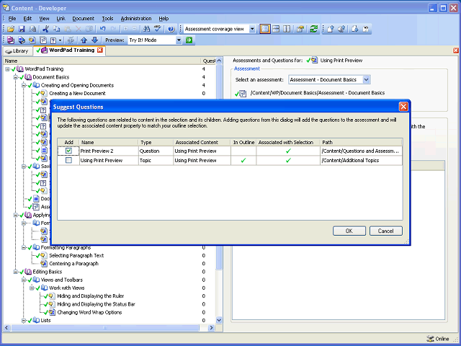Click the properties icon beside Refresh
Viewport: 461px width, 346px height.
[300, 29]
